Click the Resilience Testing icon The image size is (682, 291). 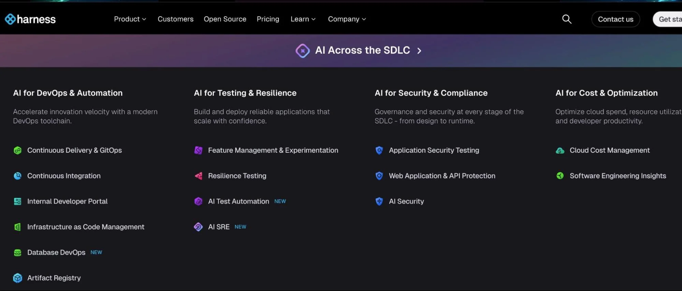point(198,176)
